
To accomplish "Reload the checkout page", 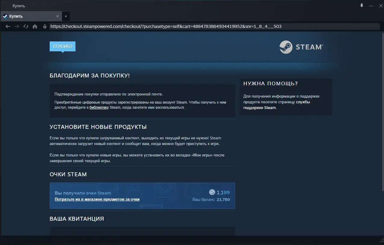I will point(26,26).
